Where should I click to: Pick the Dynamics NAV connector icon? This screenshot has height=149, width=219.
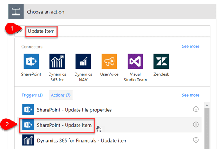83,61
